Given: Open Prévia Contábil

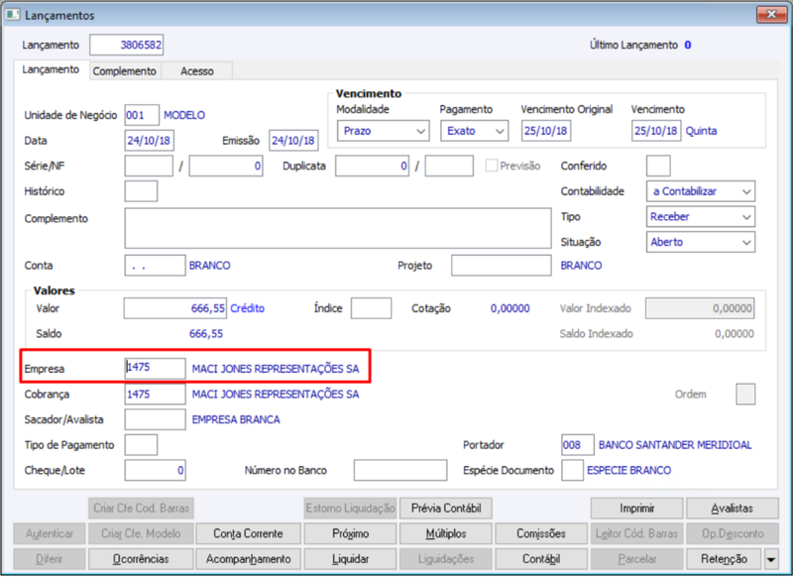Looking at the screenshot, I should coord(446,509).
